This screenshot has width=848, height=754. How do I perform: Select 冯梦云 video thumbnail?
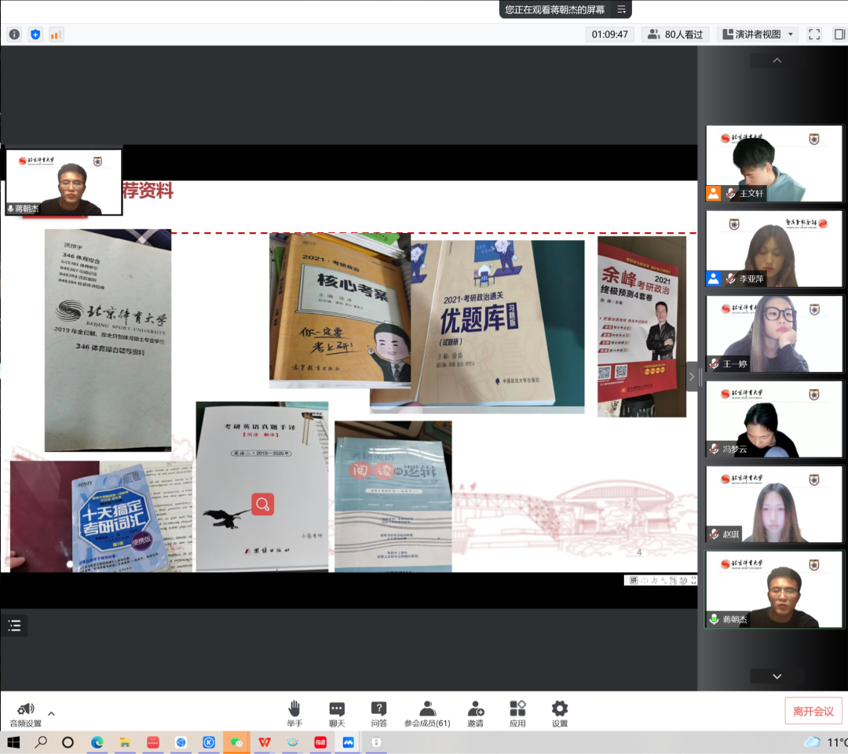(x=774, y=419)
